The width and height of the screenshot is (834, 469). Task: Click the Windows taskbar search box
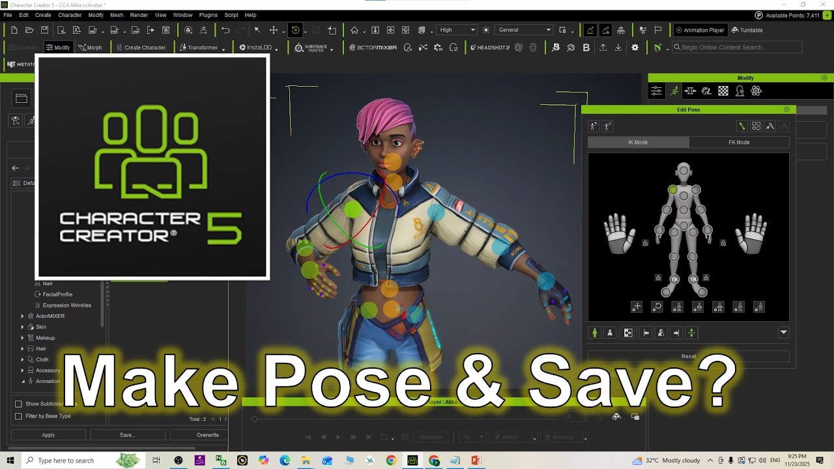(83, 461)
